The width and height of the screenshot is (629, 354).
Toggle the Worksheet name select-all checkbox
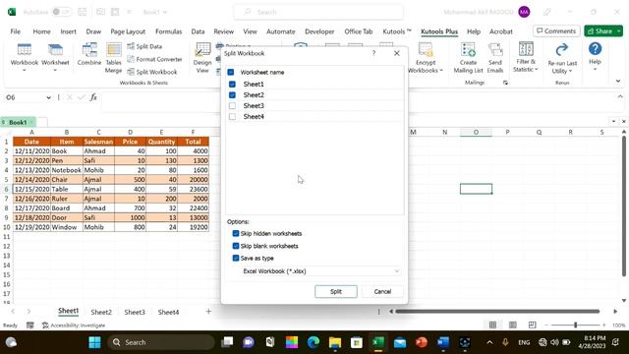(231, 72)
